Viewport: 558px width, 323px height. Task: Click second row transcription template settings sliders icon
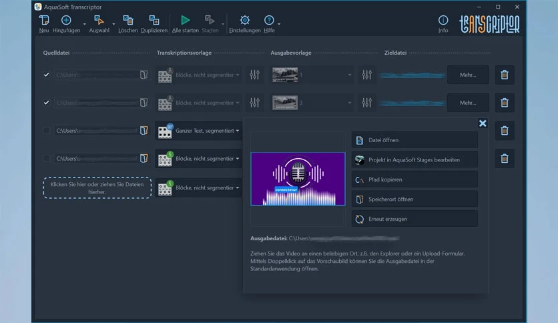pos(254,103)
